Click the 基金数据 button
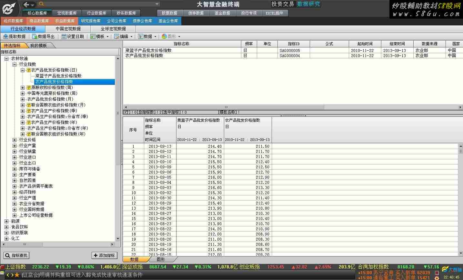463x280 pixels. [x=223, y=13]
